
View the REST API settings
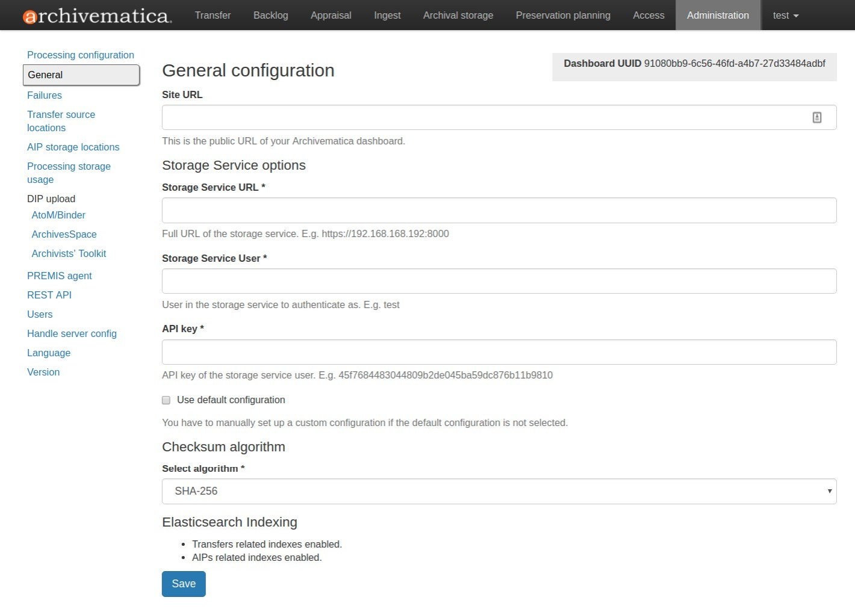(x=49, y=295)
